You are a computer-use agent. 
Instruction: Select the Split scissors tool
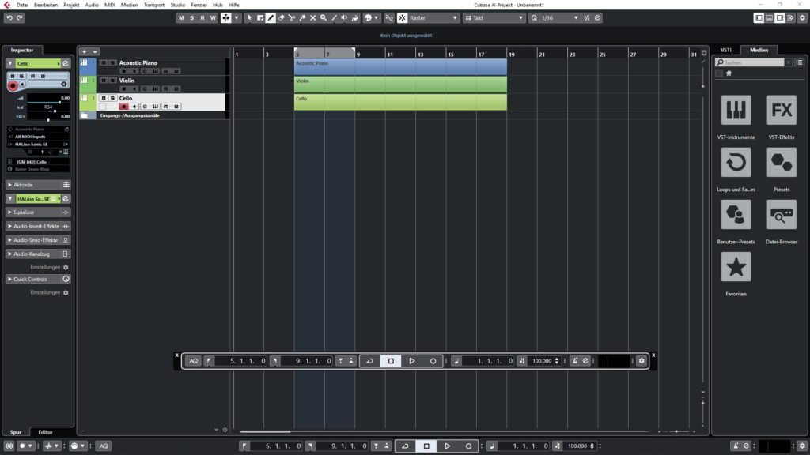click(292, 18)
